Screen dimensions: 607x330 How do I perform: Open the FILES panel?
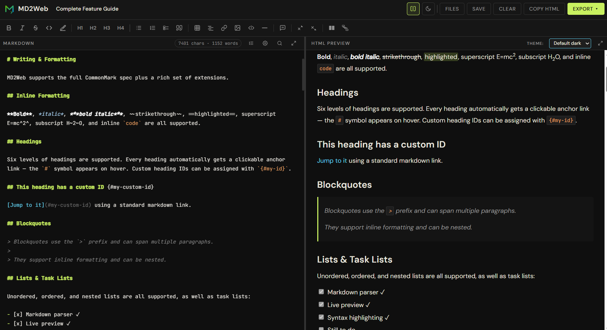(452, 9)
